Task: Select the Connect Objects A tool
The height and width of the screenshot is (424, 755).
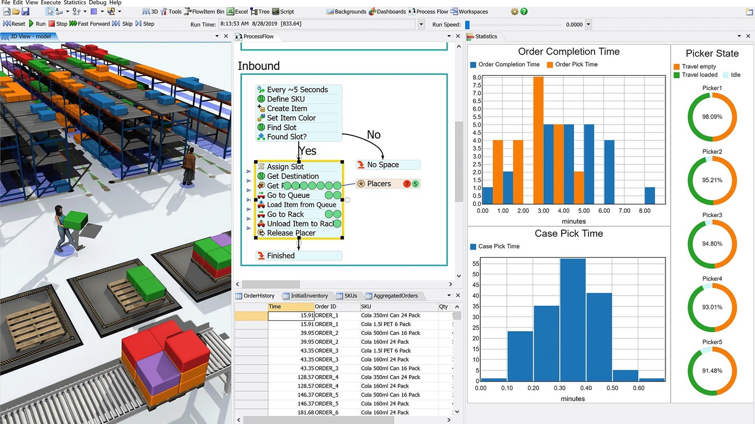Action: (x=59, y=11)
